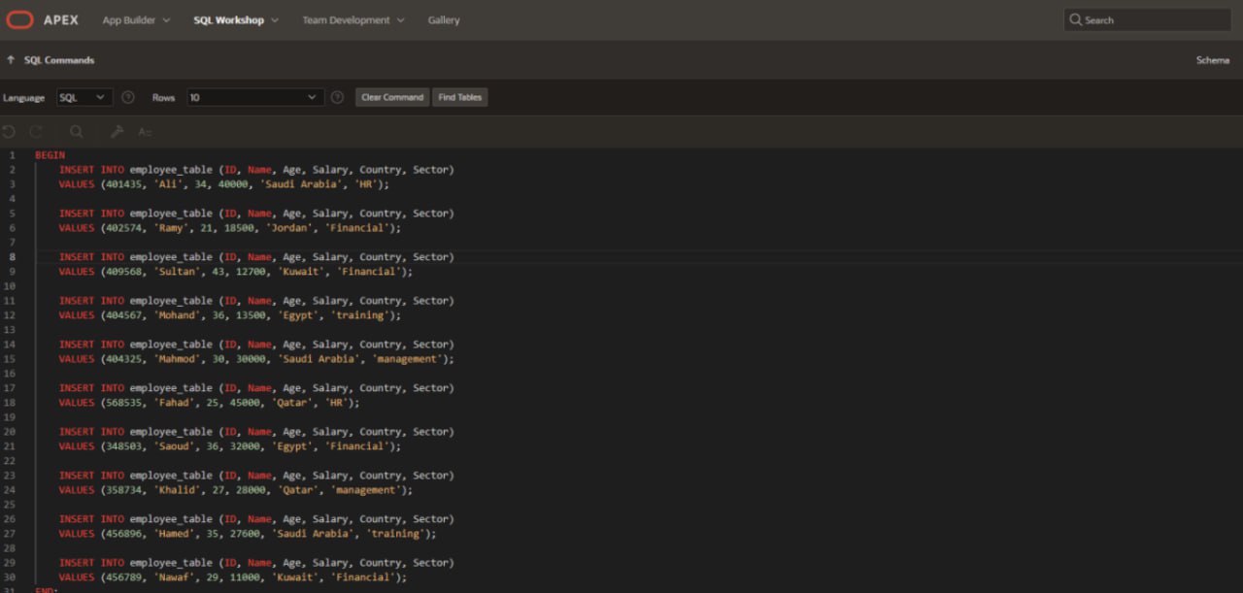Click the Rows label
The height and width of the screenshot is (593, 1243).
pos(163,98)
